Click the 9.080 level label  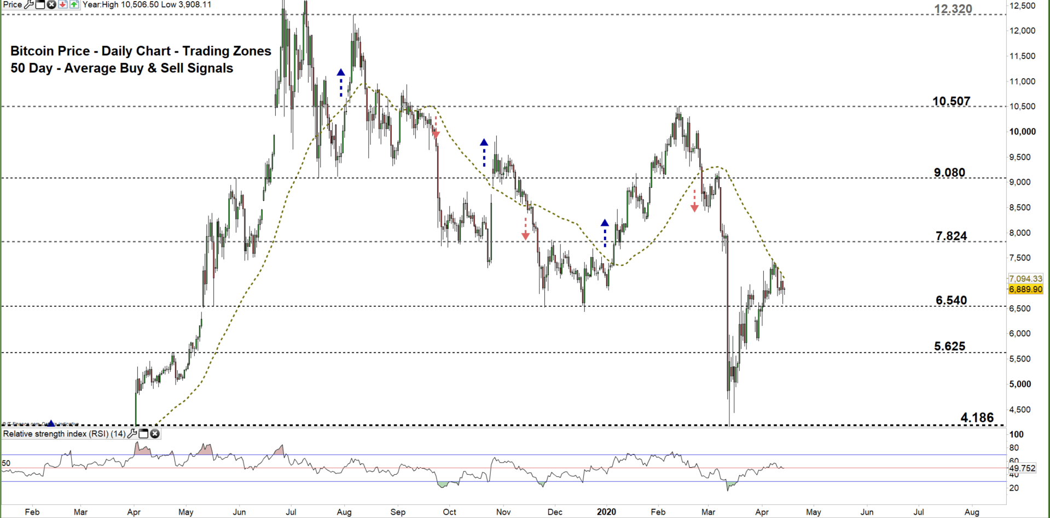[950, 173]
